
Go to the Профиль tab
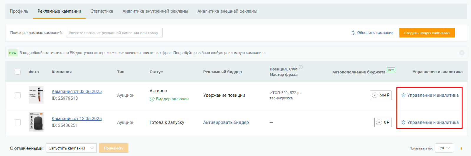coord(19,11)
